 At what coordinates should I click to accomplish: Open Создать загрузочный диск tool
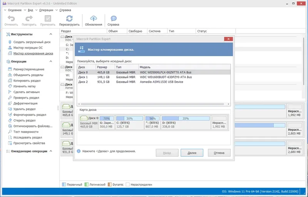pos(32,42)
